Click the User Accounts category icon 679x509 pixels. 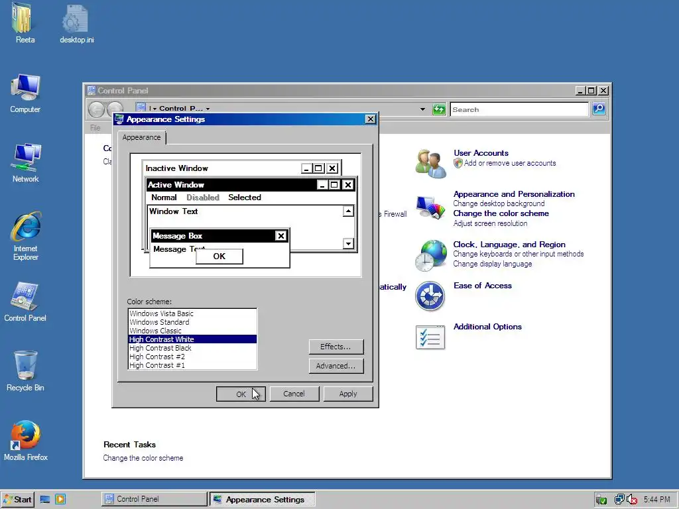click(430, 164)
